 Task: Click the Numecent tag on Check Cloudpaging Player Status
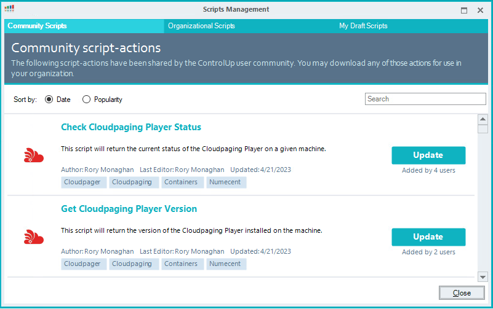(x=226, y=182)
